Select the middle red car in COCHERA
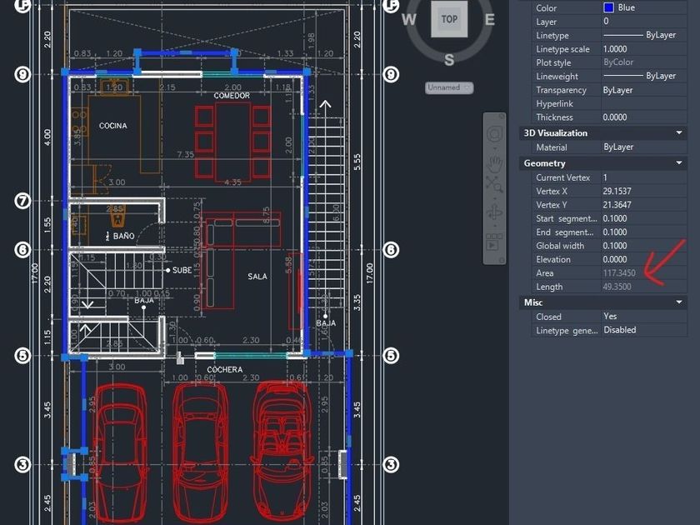 point(201,451)
